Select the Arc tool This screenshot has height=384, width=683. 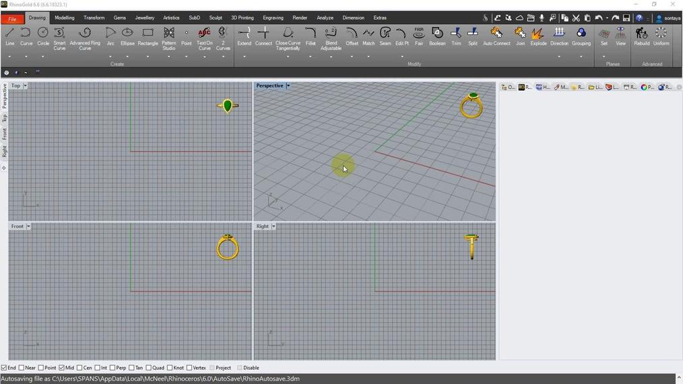110,36
